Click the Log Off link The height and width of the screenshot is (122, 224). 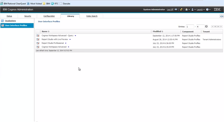point(170,9)
